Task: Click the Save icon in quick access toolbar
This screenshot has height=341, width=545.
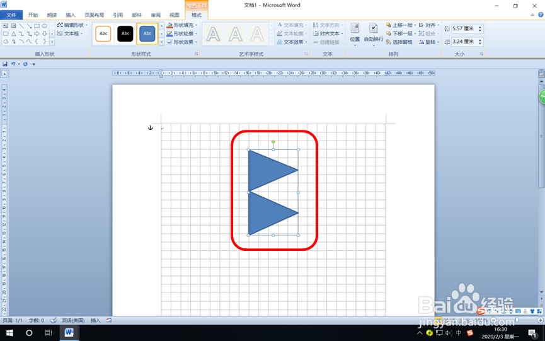Action: pyautogui.click(x=5, y=64)
